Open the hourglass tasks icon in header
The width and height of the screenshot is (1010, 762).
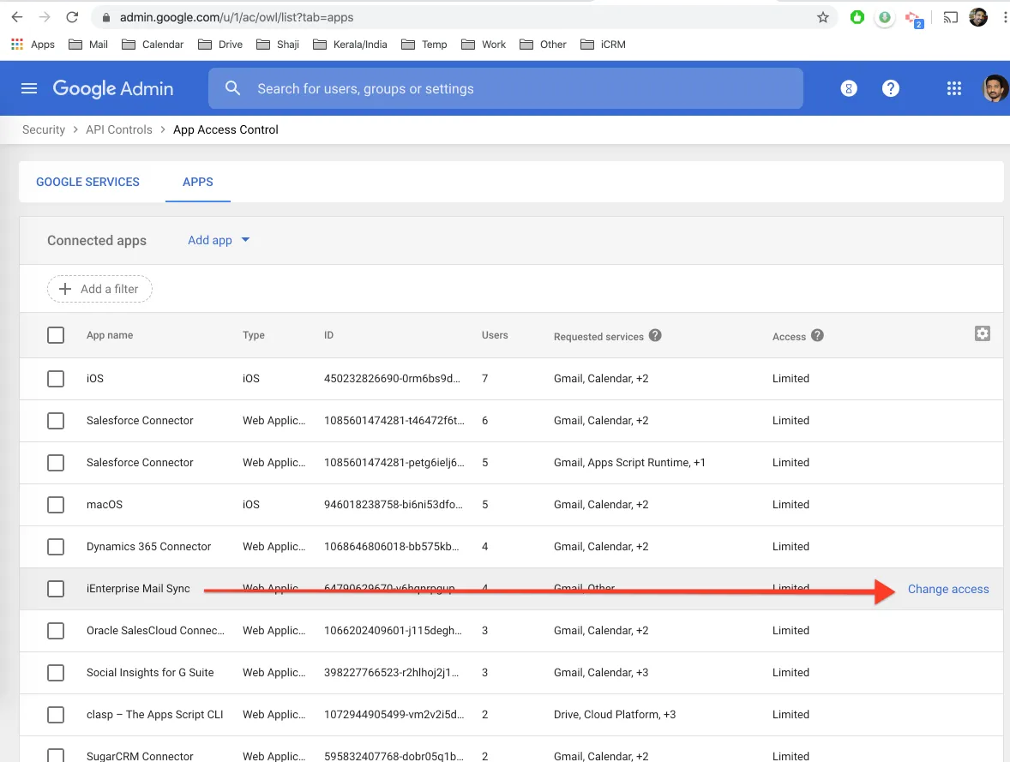849,88
